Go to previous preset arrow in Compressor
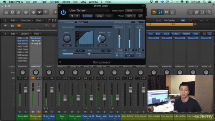215x121 pixels. point(72,16)
